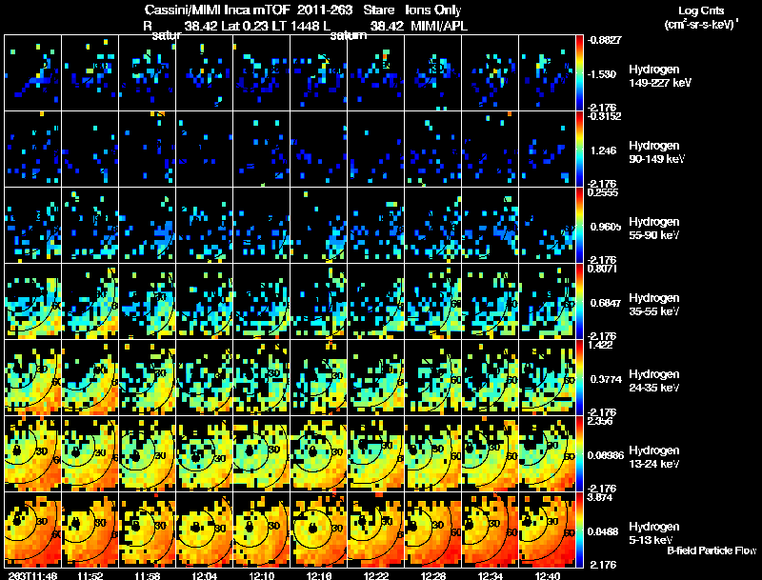Click the 12:40 time label
The height and width of the screenshot is (580, 762).
(547, 575)
